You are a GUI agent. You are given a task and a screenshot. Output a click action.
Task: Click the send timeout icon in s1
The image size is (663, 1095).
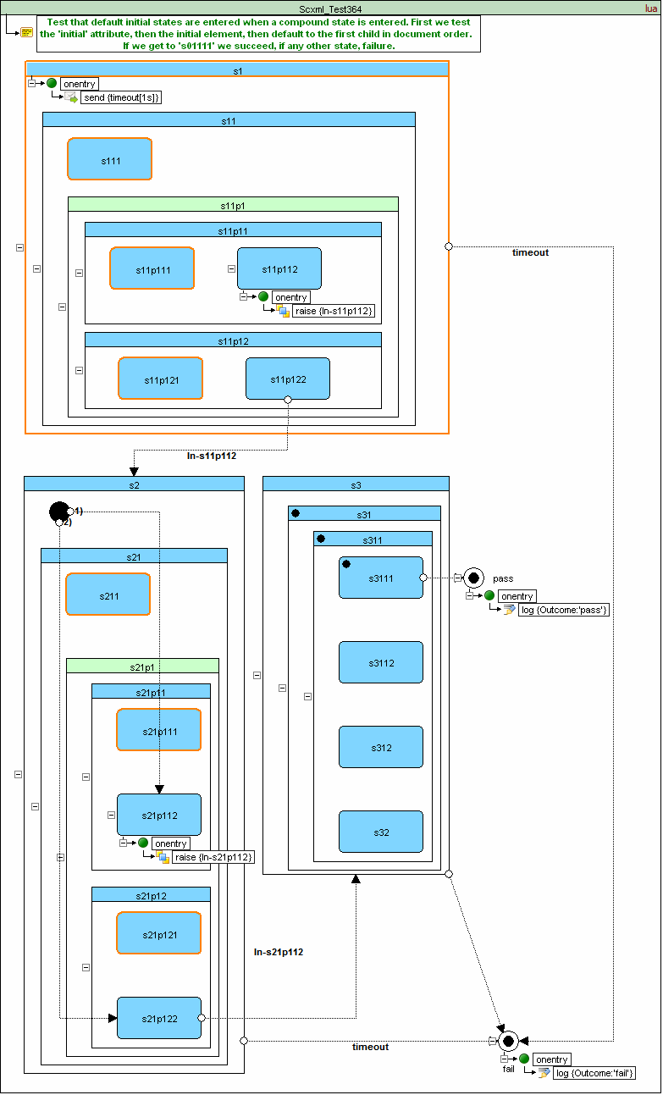(71, 97)
